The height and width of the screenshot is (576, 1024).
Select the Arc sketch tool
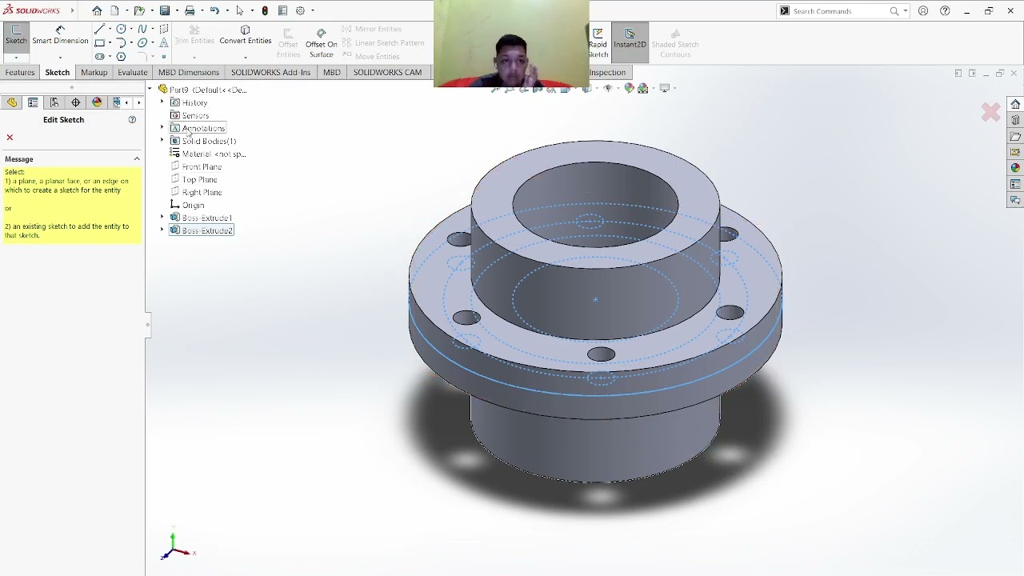(121, 42)
